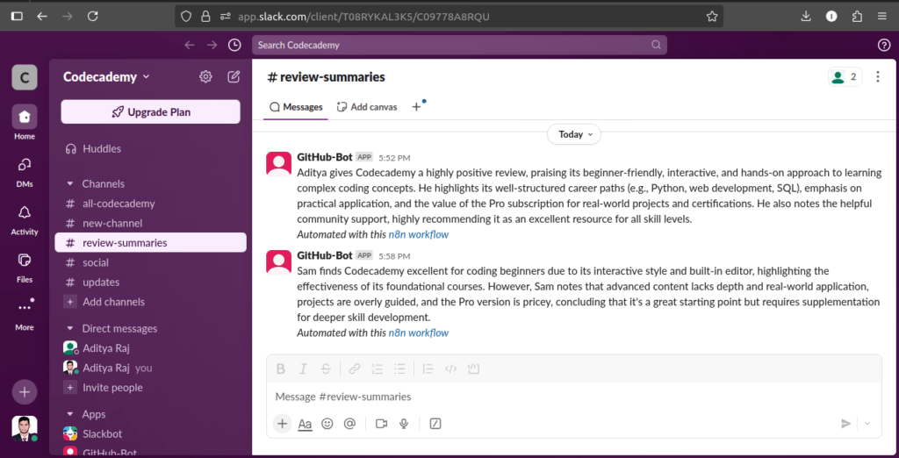Image resolution: width=899 pixels, height=458 pixels.
Task: Click the Upgrade Plan button
Action: [150, 112]
